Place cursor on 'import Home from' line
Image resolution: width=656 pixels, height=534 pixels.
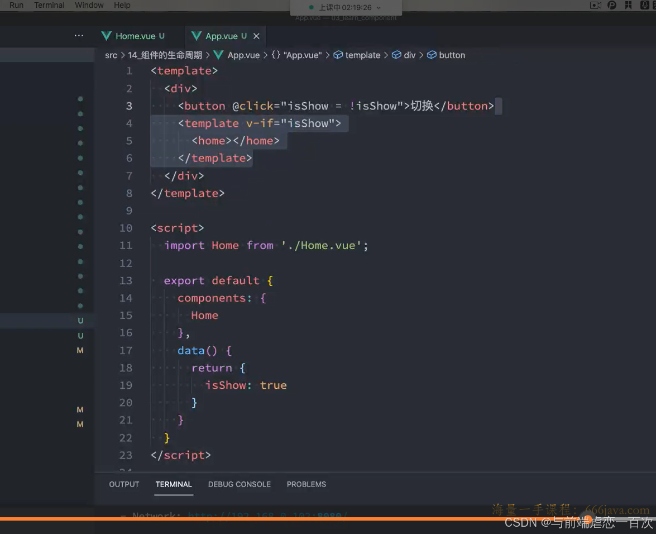click(x=266, y=246)
